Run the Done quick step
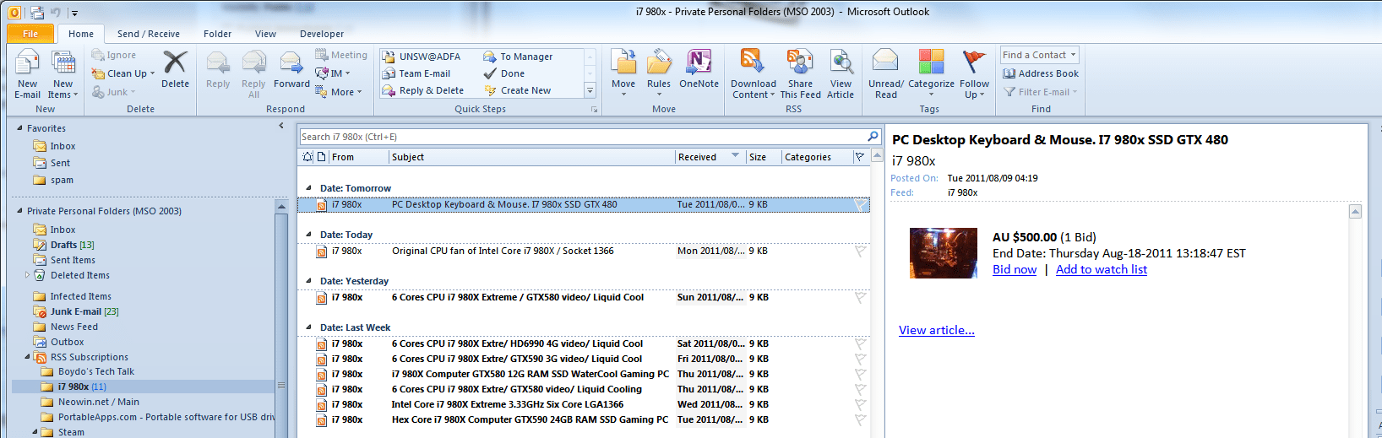This screenshot has height=438, width=1382. tap(504, 73)
